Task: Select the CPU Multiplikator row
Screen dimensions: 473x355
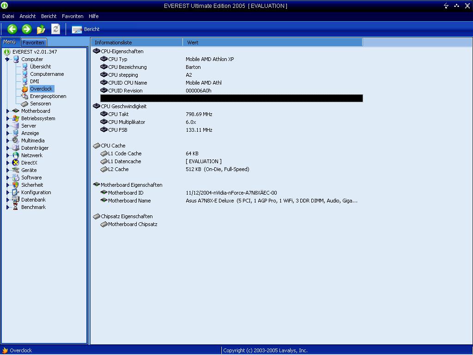Action: pyautogui.click(x=231, y=122)
